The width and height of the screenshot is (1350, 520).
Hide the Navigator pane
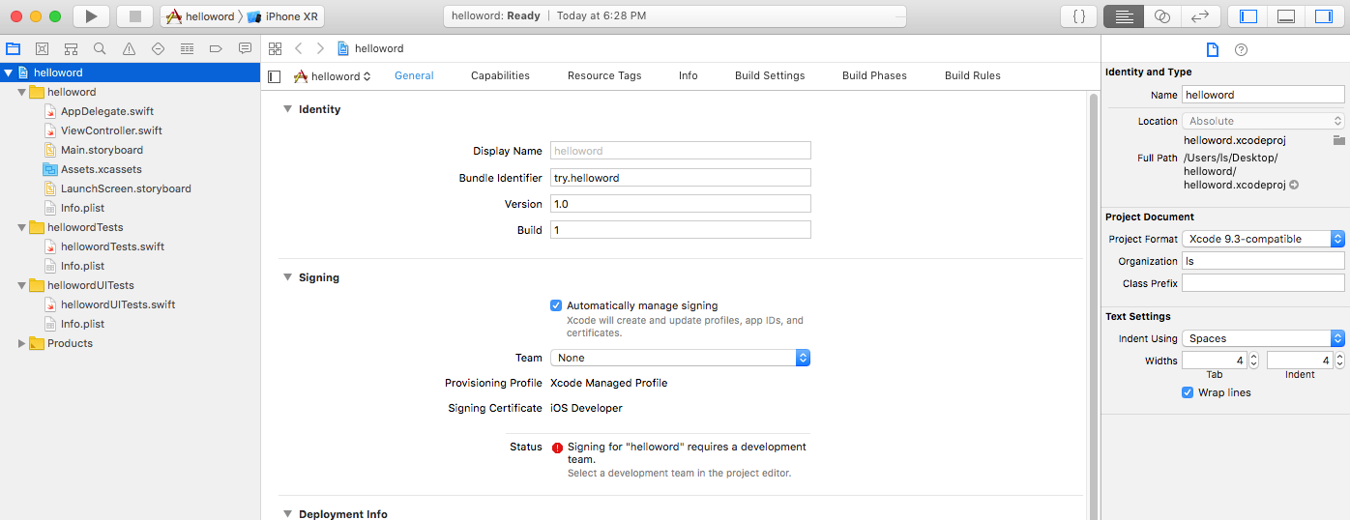(1248, 15)
